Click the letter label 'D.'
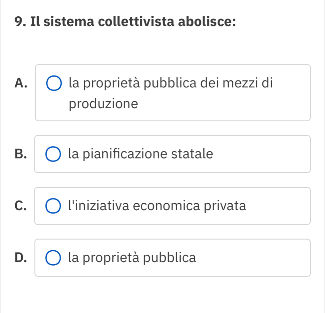The height and width of the screenshot is (313, 325). coord(22,258)
